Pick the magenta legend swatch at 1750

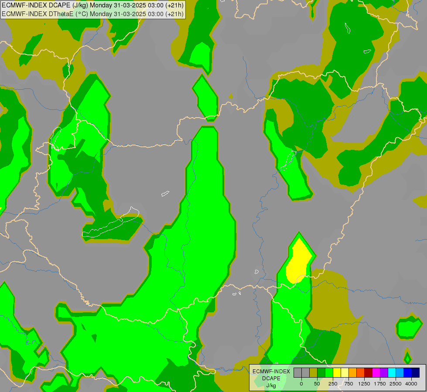tap(376, 373)
